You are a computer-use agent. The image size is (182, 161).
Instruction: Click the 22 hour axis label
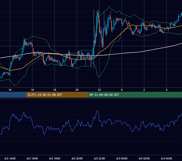click(99, 90)
